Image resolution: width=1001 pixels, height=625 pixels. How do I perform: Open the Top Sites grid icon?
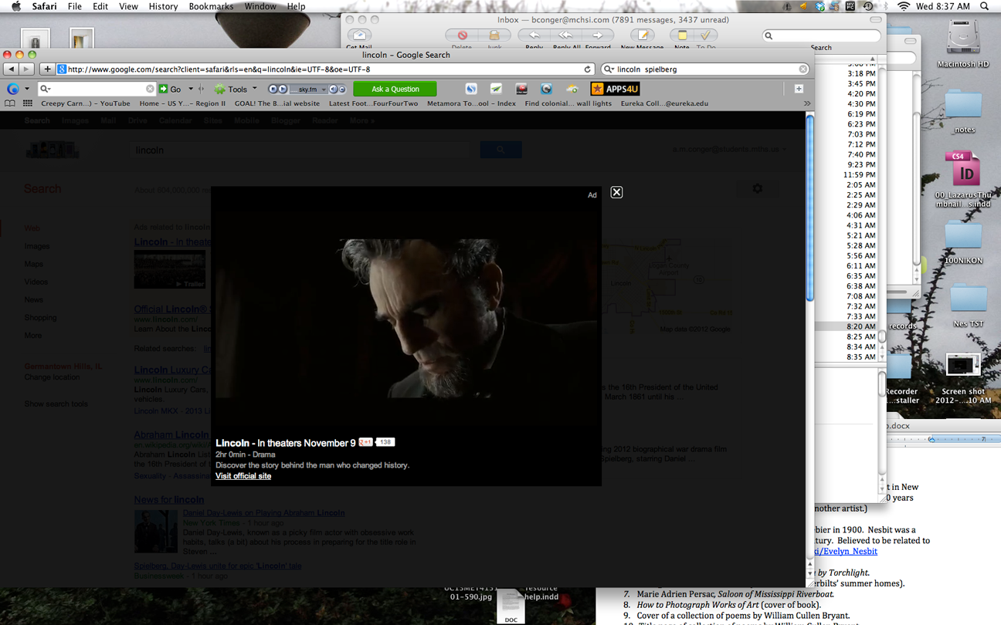point(28,103)
